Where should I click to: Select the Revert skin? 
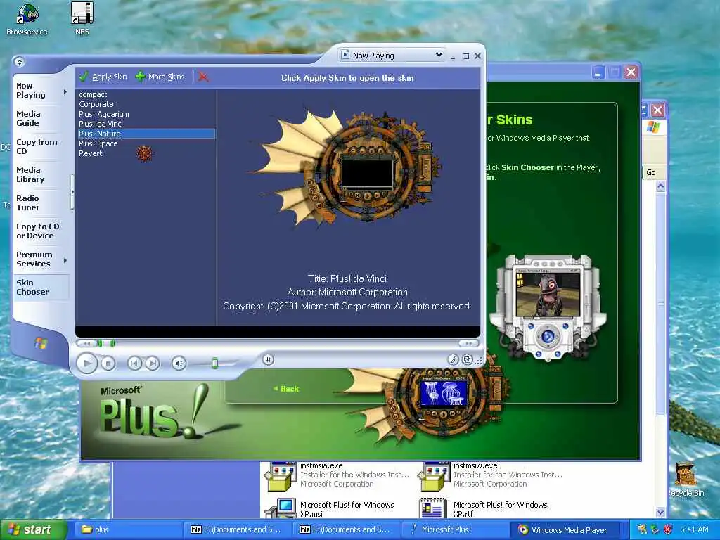coord(91,153)
